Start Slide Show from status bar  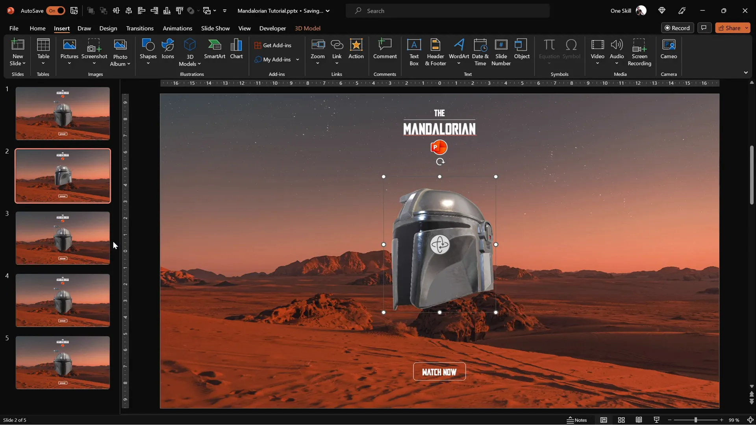[x=656, y=420]
